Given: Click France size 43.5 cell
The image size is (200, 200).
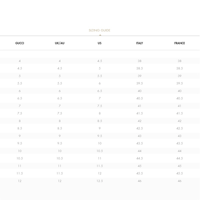Looking at the screenshot, I should (x=180, y=143).
